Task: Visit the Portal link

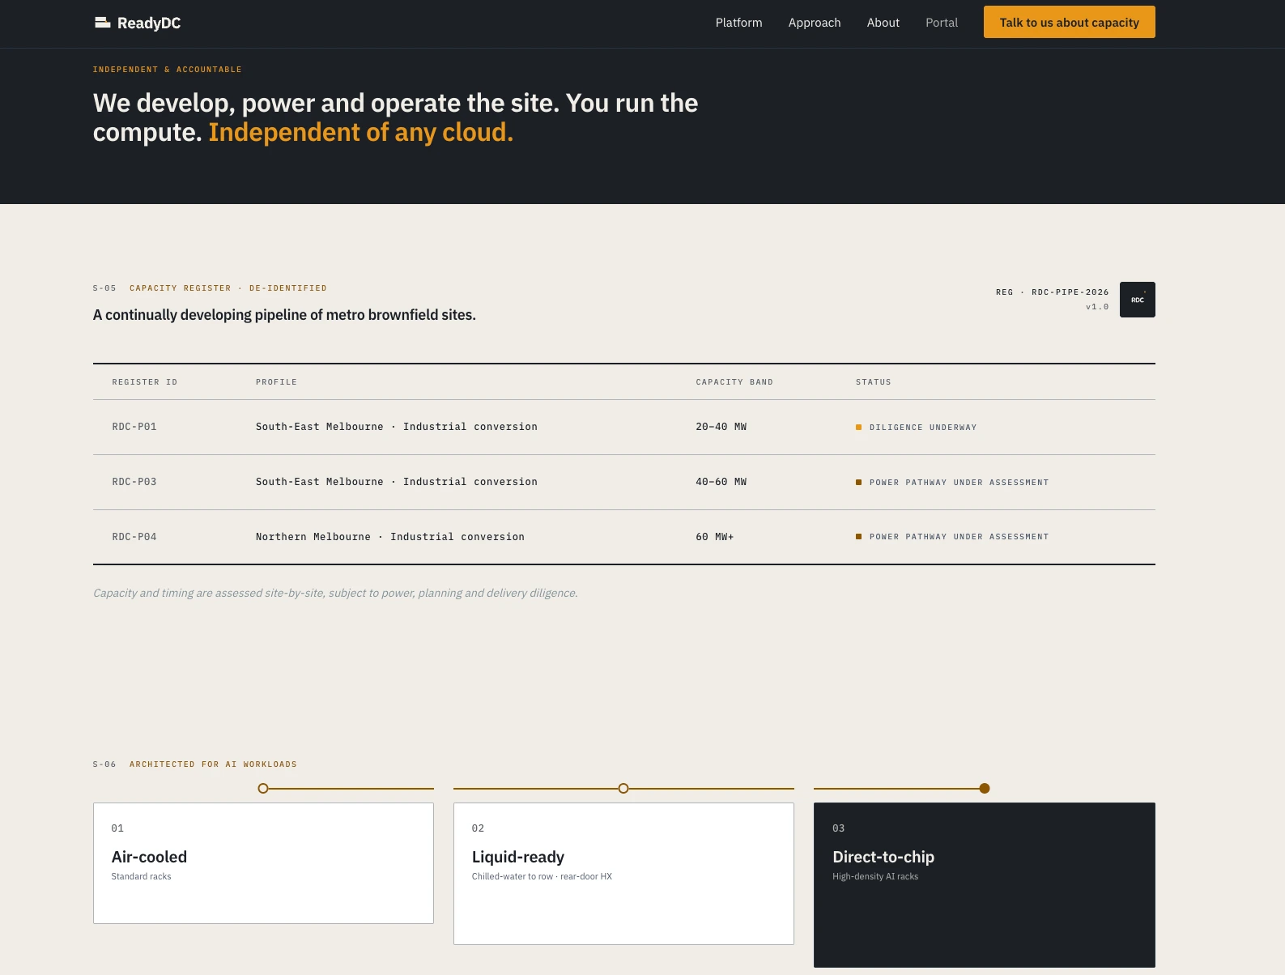Action: 942,23
